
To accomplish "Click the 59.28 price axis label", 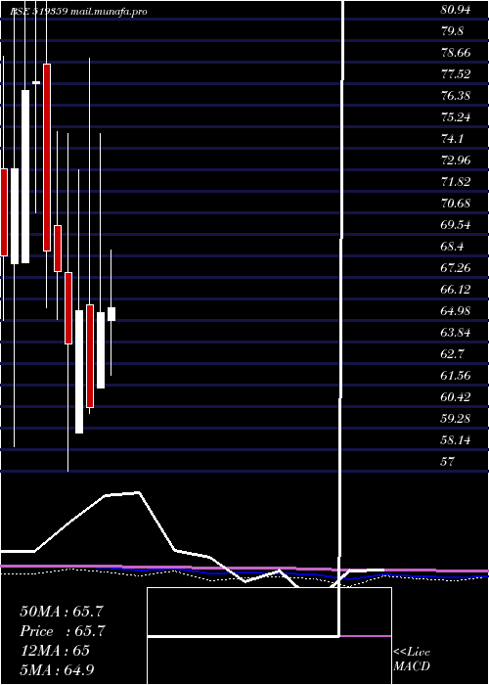I will click(456, 419).
